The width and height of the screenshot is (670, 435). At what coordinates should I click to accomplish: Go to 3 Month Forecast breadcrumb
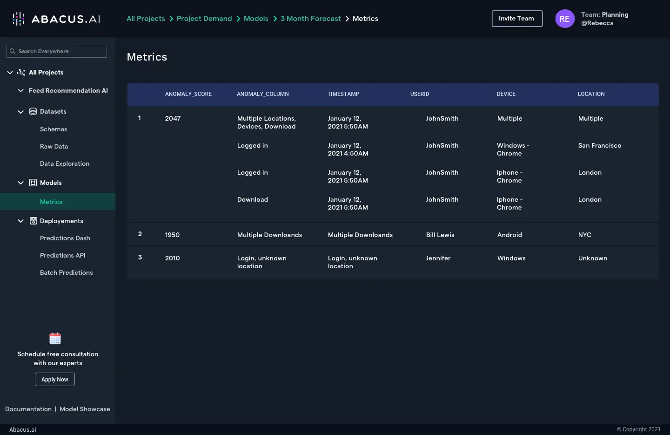[x=310, y=19]
